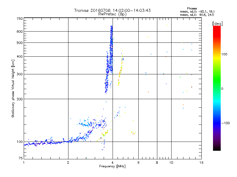Click the y-axis tick label '750'
Screen dimensions: 237x177
(20, 19)
